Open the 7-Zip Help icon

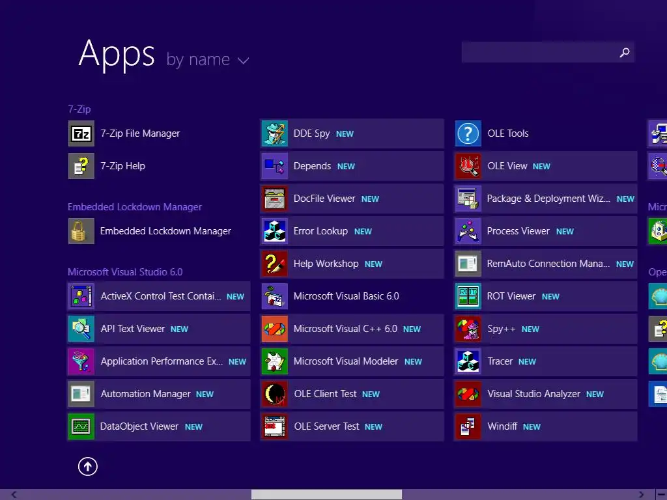click(81, 166)
